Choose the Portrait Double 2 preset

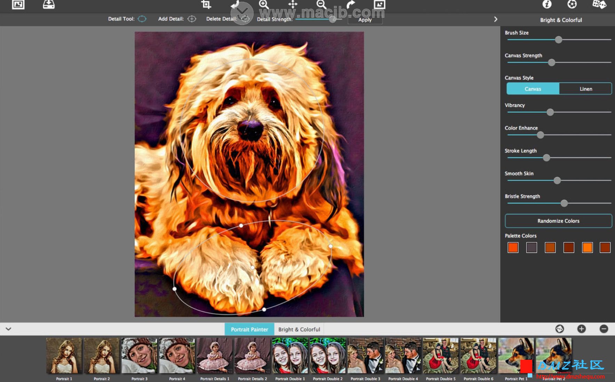coord(328,356)
